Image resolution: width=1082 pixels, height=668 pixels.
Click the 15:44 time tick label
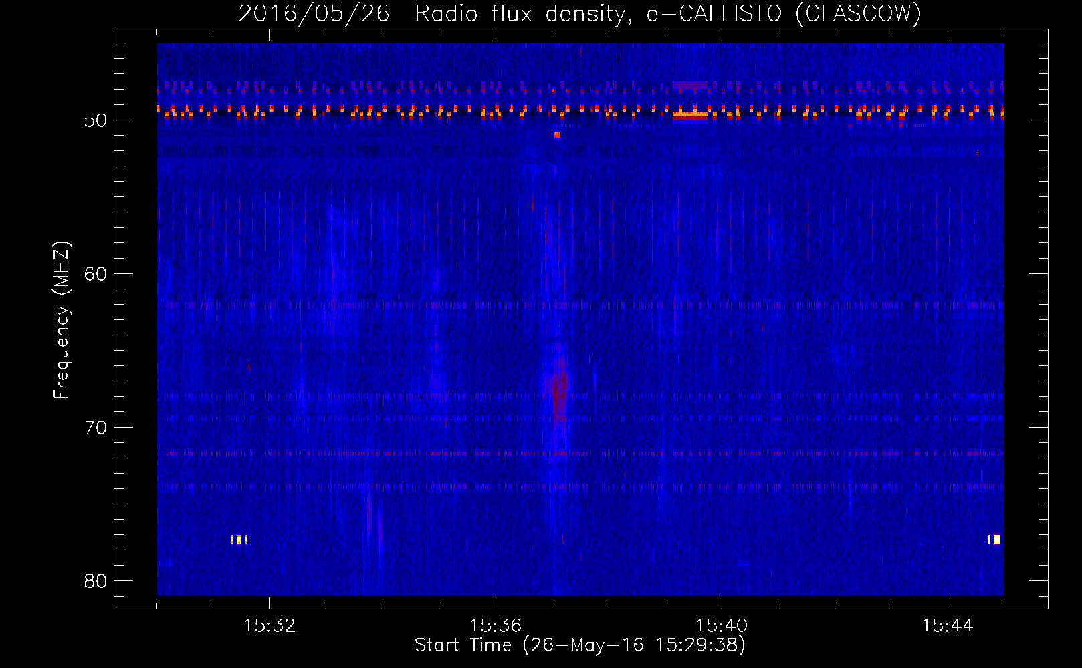[947, 626]
